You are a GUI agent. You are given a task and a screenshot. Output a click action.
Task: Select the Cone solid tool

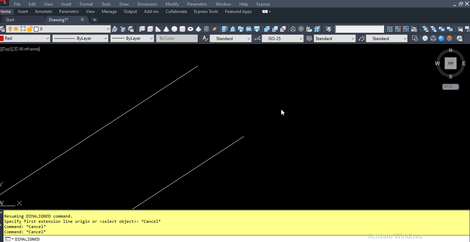166,29
